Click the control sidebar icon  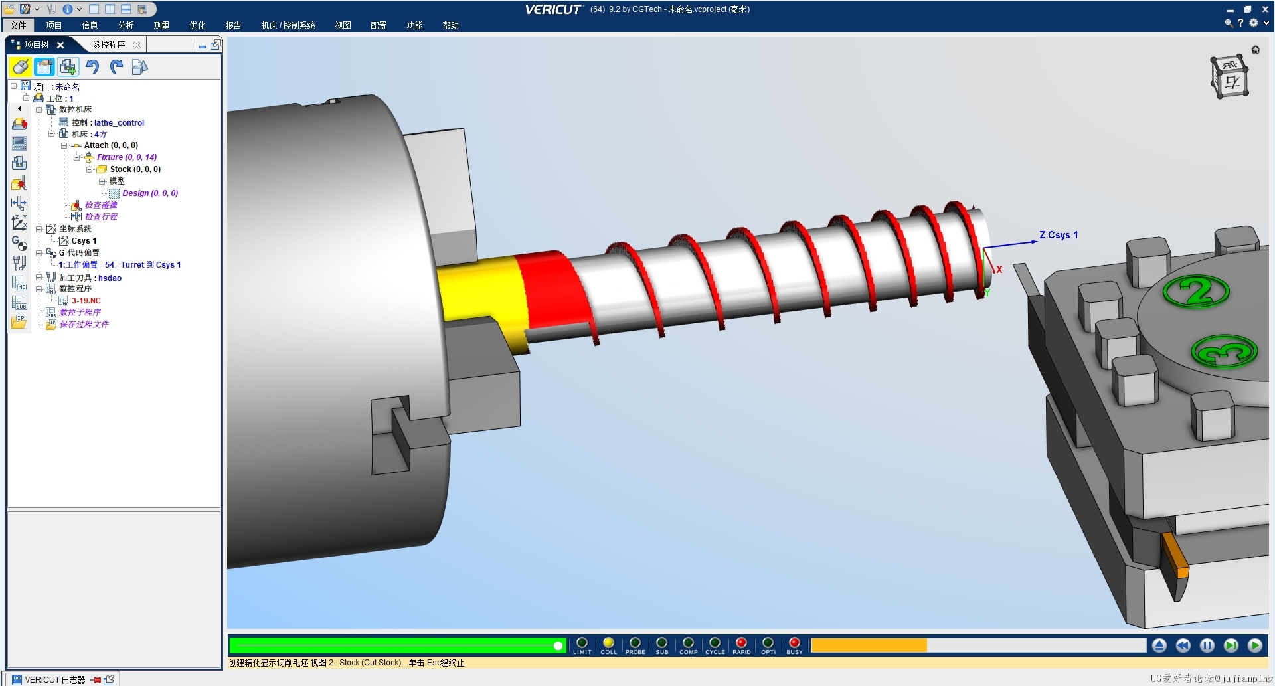[20, 143]
